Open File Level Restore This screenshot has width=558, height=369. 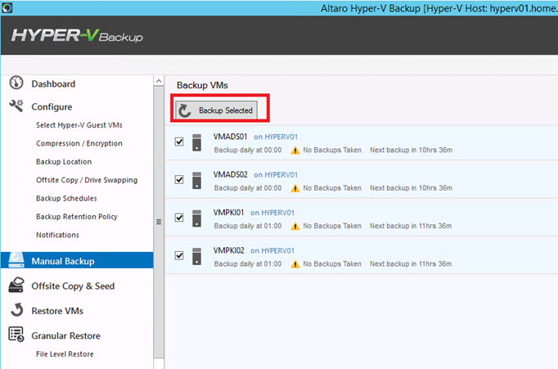tap(65, 354)
